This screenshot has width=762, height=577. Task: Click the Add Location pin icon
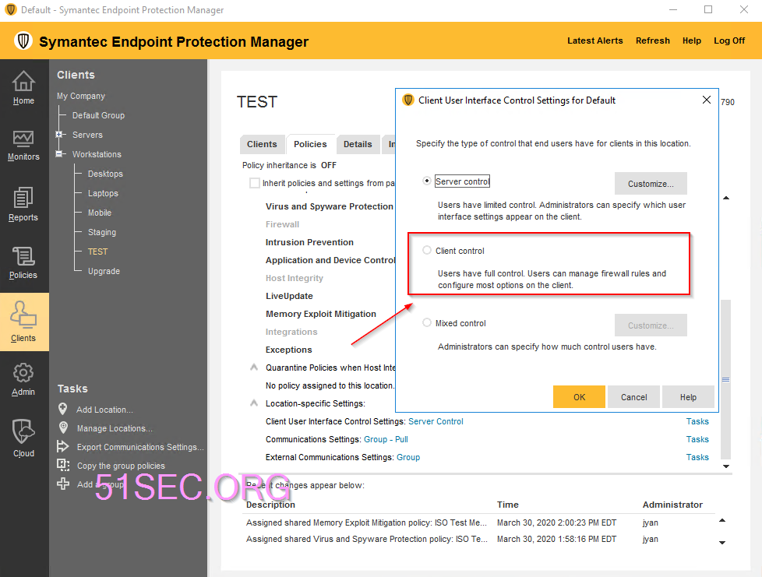point(62,409)
